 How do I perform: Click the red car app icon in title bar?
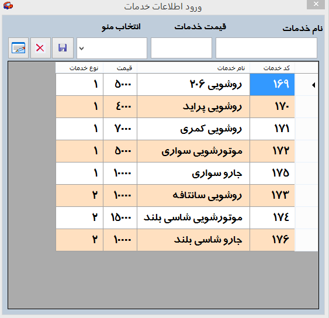coord(8,5)
